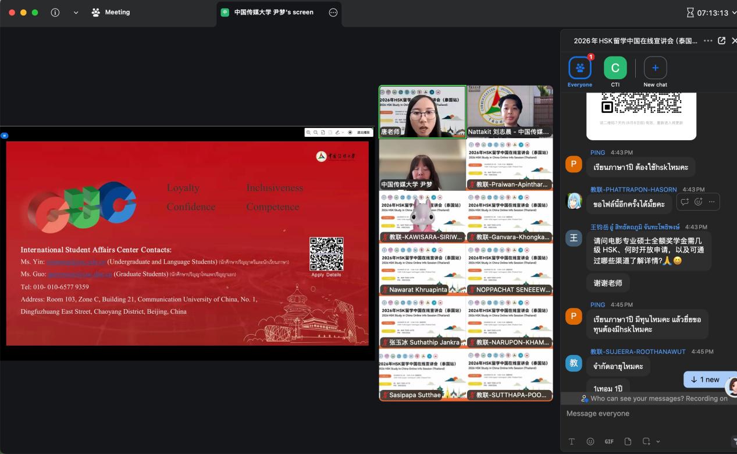
Task: Click the round record-style toolbar icon
Action: click(x=350, y=133)
